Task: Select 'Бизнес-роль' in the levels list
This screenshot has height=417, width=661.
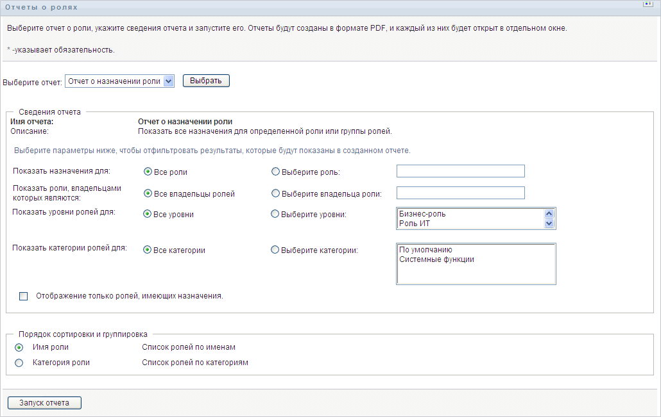Action: click(x=422, y=214)
